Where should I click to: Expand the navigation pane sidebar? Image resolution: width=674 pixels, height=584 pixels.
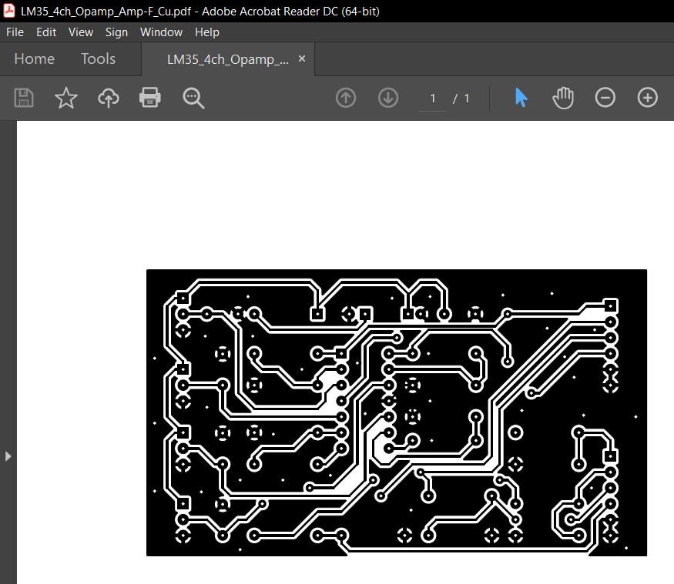tap(8, 456)
